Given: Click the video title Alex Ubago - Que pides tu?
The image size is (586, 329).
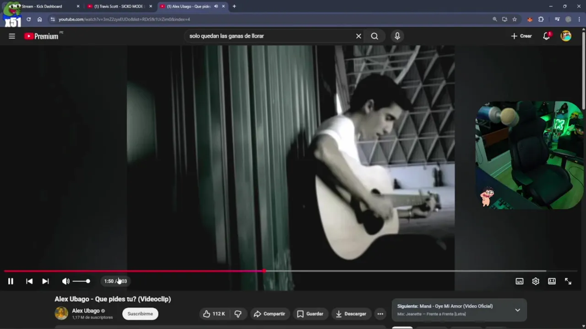Looking at the screenshot, I should (113, 299).
